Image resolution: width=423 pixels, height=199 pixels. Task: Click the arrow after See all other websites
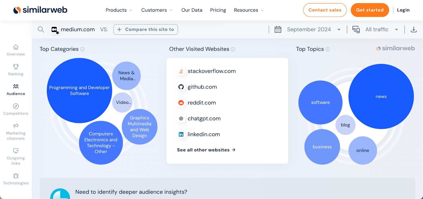234,150
